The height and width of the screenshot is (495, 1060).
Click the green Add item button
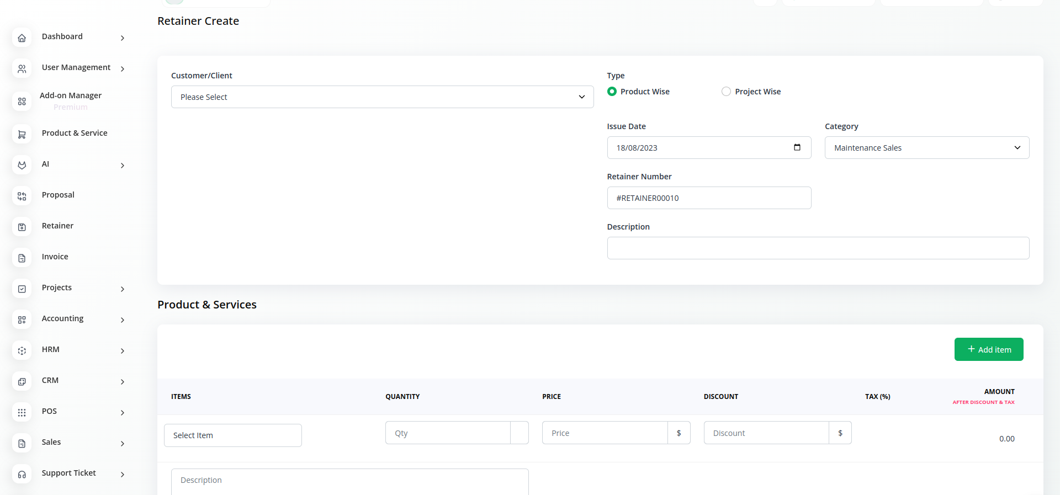(988, 349)
